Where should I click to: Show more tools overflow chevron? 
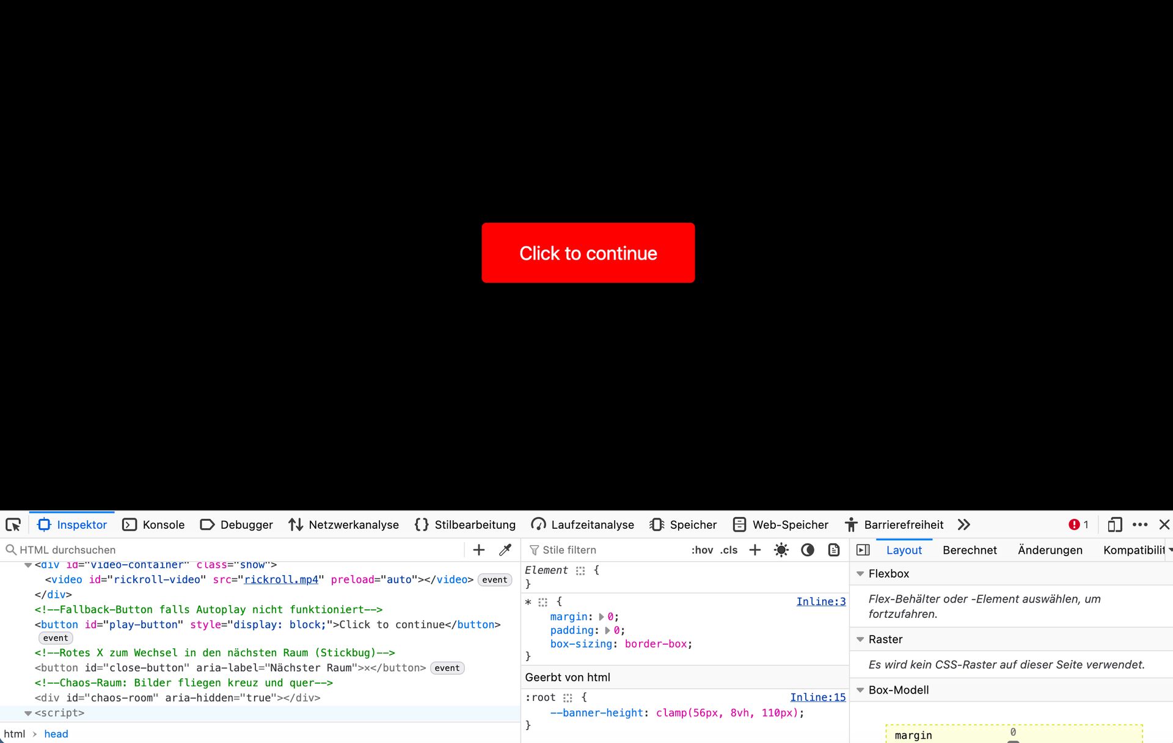964,525
